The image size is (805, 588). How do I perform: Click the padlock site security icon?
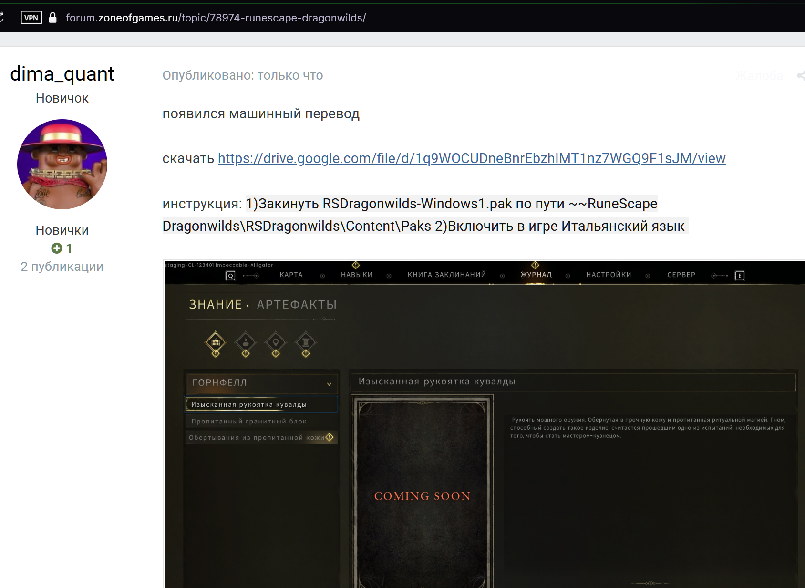click(x=53, y=18)
